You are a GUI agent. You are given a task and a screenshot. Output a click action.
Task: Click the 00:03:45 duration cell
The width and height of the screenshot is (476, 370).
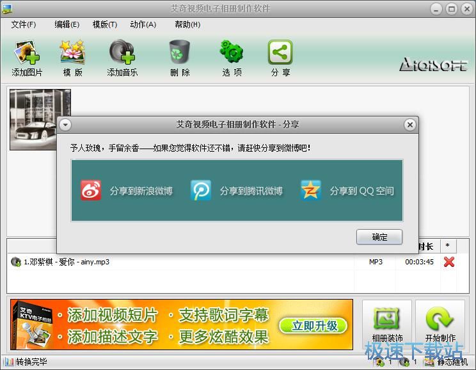419,262
